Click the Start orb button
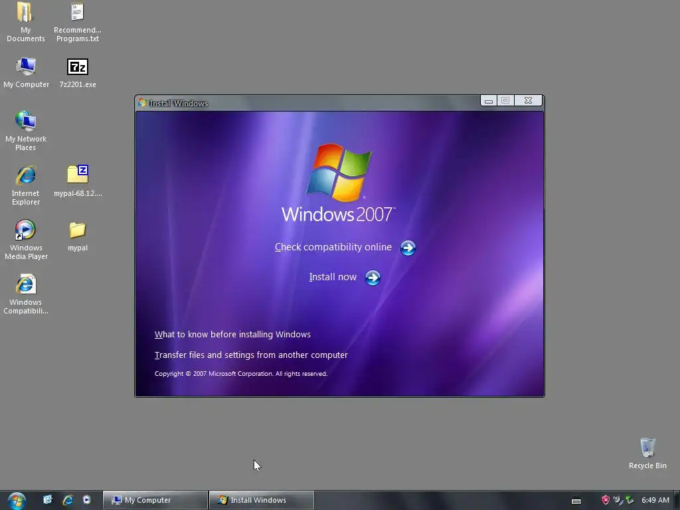The image size is (680, 510). point(17,501)
